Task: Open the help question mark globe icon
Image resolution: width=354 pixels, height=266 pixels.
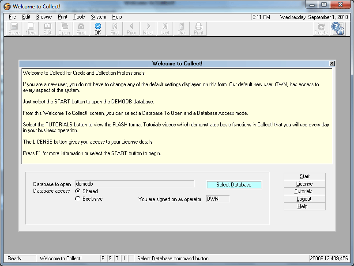Action: pos(338,29)
